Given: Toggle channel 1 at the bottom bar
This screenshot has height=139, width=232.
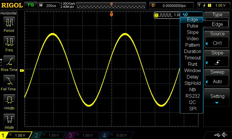Looking at the screenshot, I should pos(16,135).
